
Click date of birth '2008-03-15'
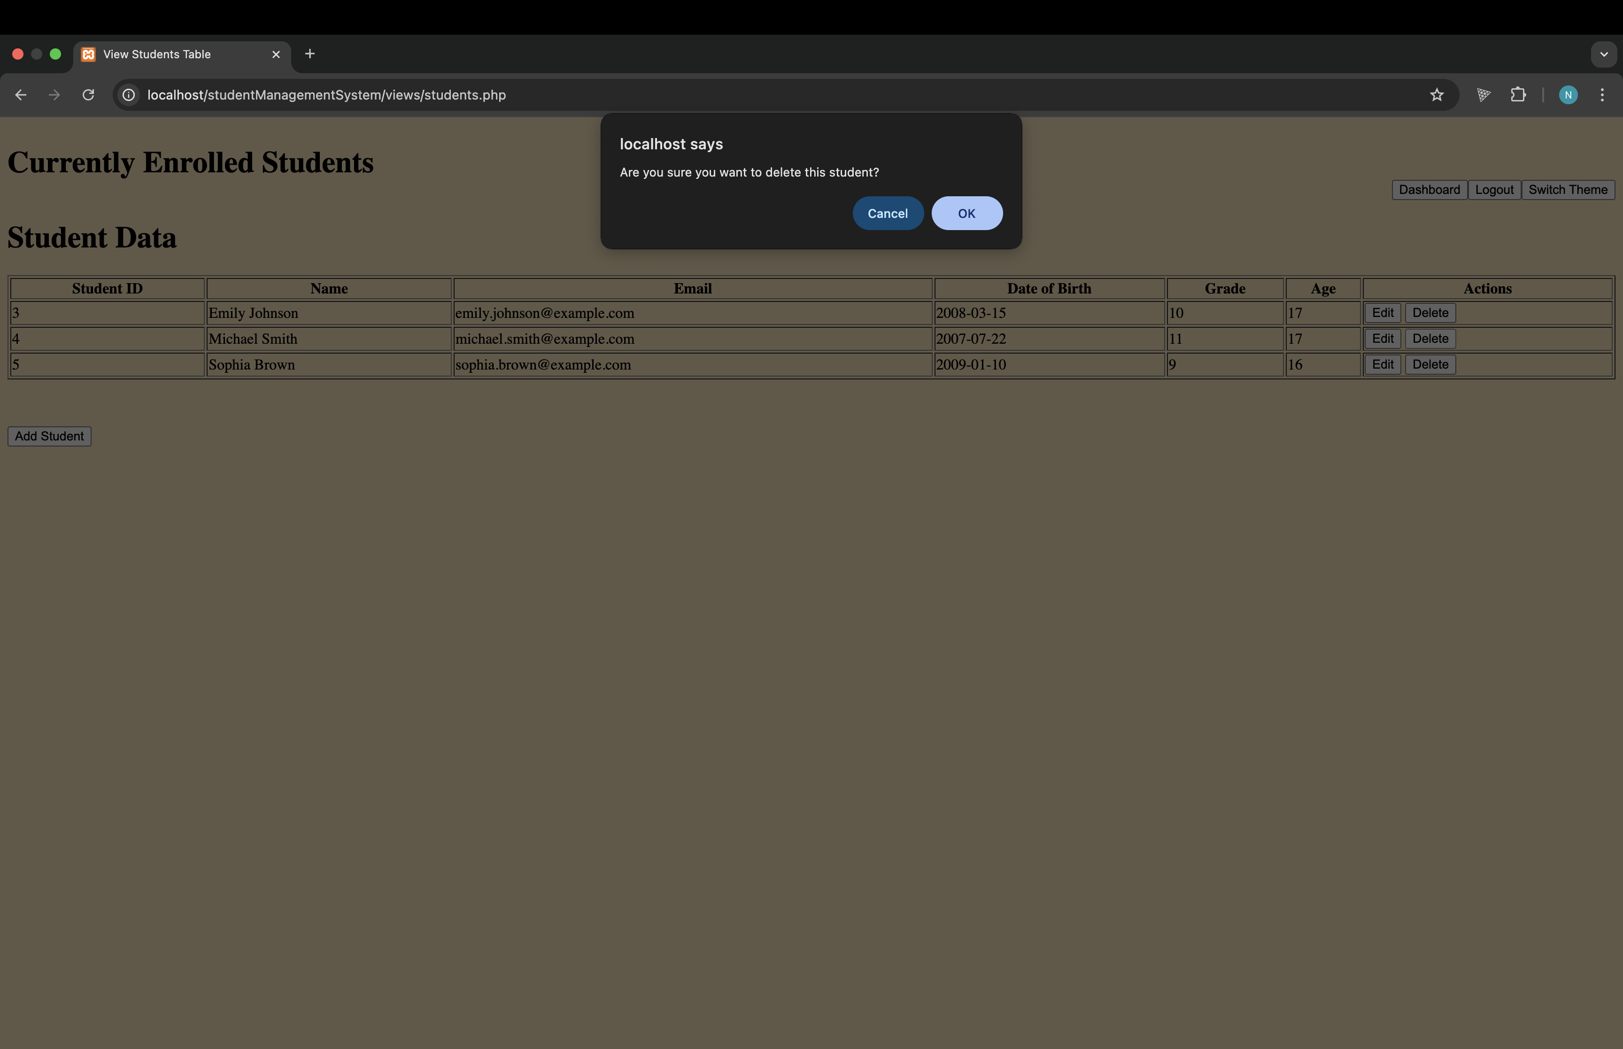971,313
